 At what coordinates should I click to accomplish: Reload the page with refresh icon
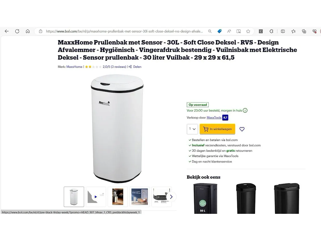17,31
